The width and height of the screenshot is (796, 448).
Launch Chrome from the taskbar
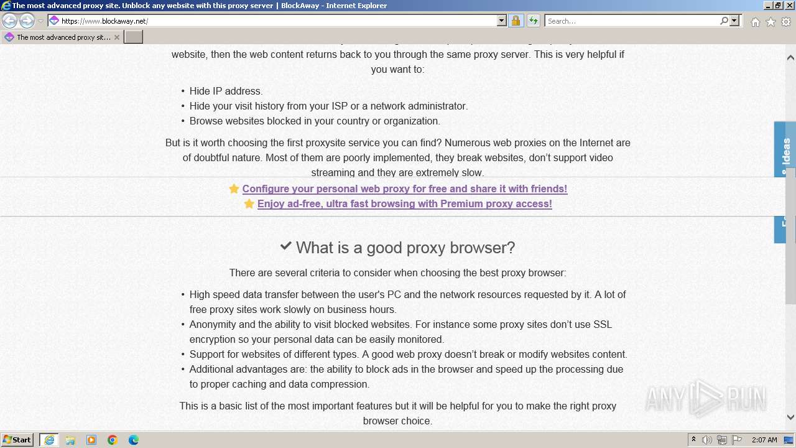[x=113, y=440]
